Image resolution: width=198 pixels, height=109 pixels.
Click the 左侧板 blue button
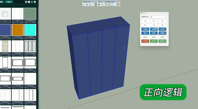click(x=145, y=29)
